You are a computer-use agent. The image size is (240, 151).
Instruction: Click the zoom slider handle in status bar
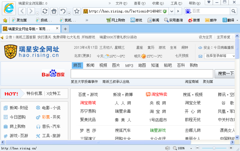click(x=214, y=148)
